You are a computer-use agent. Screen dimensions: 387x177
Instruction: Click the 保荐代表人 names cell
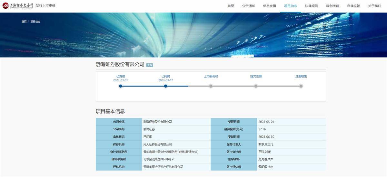pos(291,144)
